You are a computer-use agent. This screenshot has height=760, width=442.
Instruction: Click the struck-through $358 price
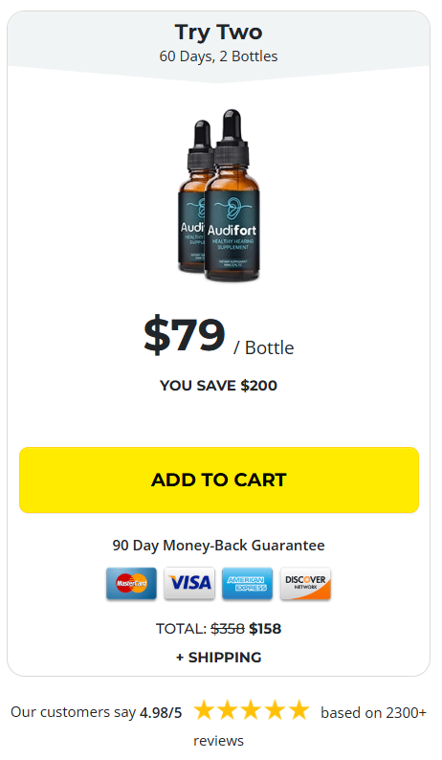coord(228,629)
